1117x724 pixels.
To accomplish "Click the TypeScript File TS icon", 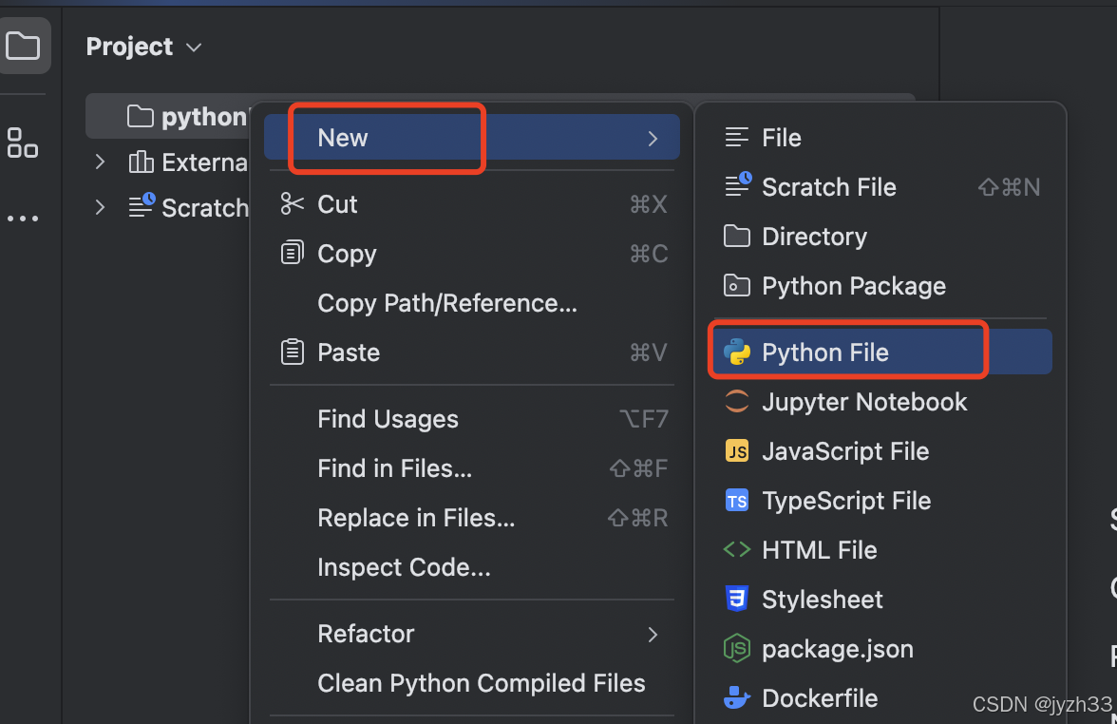I will pyautogui.click(x=737, y=501).
